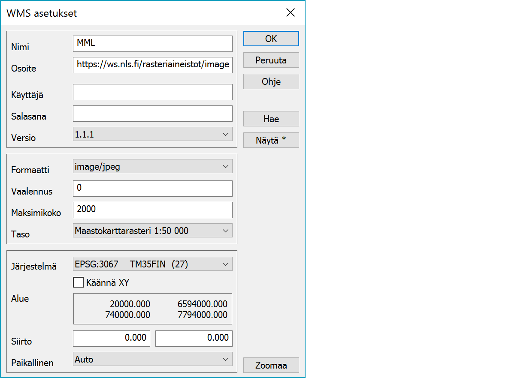Confirm settings with the OK button

tap(271, 39)
